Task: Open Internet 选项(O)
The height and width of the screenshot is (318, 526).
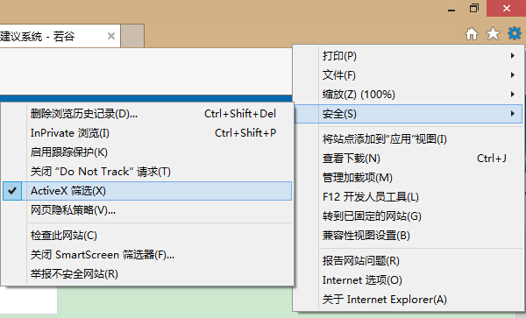Action: 408,280
